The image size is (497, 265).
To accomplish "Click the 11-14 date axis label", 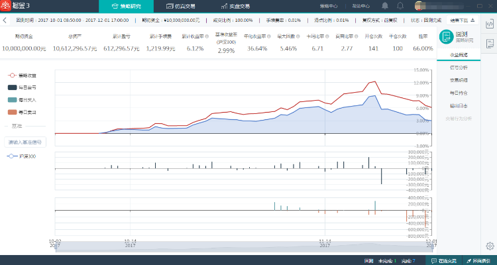I will (325, 242).
